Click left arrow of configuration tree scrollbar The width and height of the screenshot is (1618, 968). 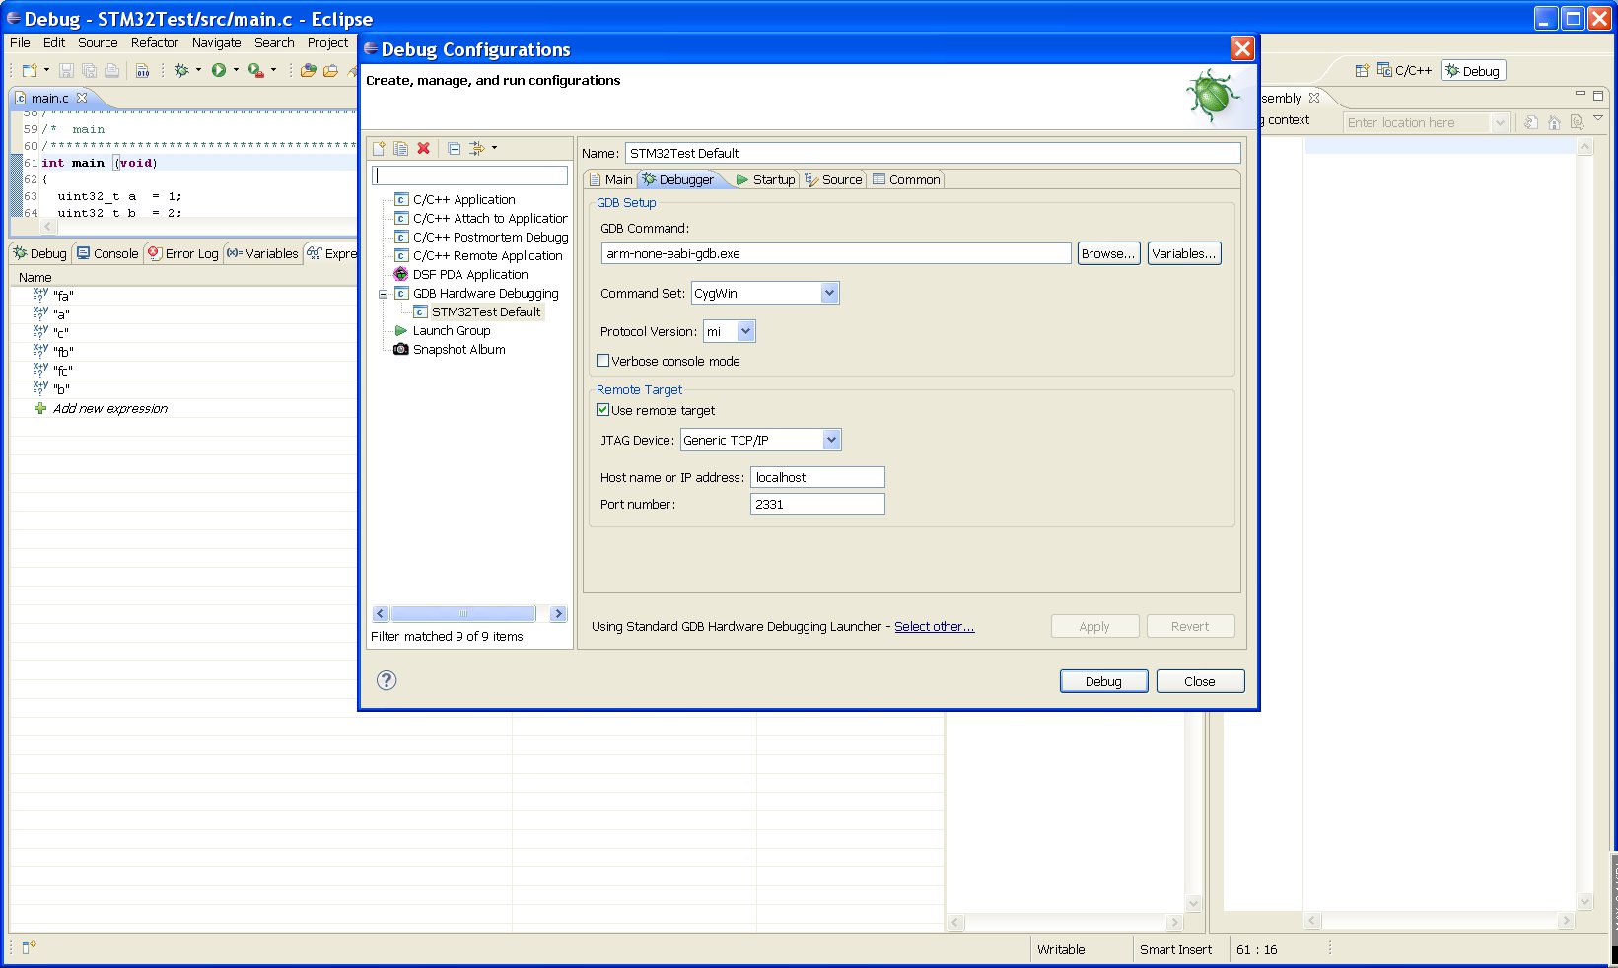point(381,614)
